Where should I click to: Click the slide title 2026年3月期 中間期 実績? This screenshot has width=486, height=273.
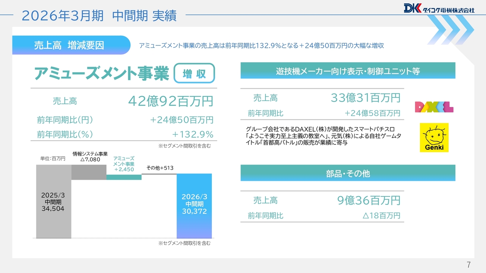tap(99, 16)
